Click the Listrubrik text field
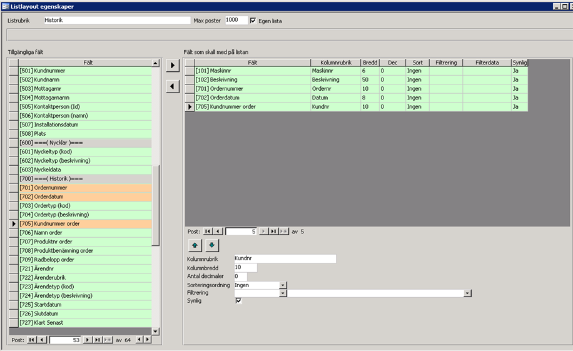This screenshot has width=573, height=351. click(116, 21)
